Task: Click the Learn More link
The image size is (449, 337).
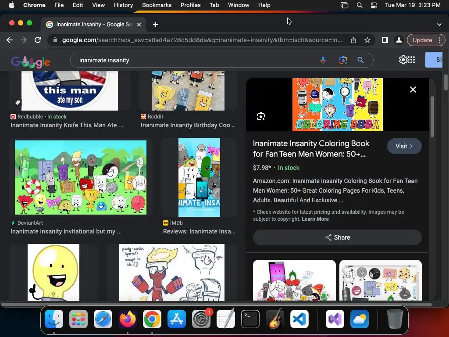Action: tap(315, 219)
